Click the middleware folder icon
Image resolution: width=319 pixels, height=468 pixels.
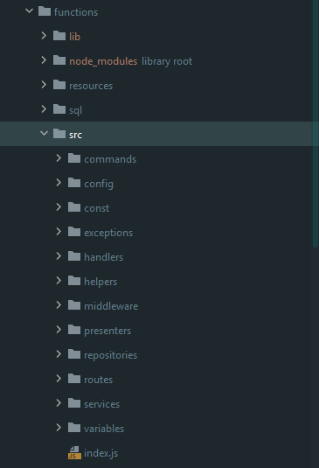74,305
